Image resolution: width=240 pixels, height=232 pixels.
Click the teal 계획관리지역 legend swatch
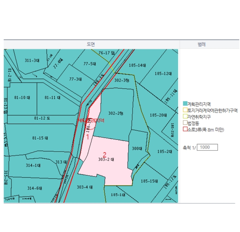(185, 103)
